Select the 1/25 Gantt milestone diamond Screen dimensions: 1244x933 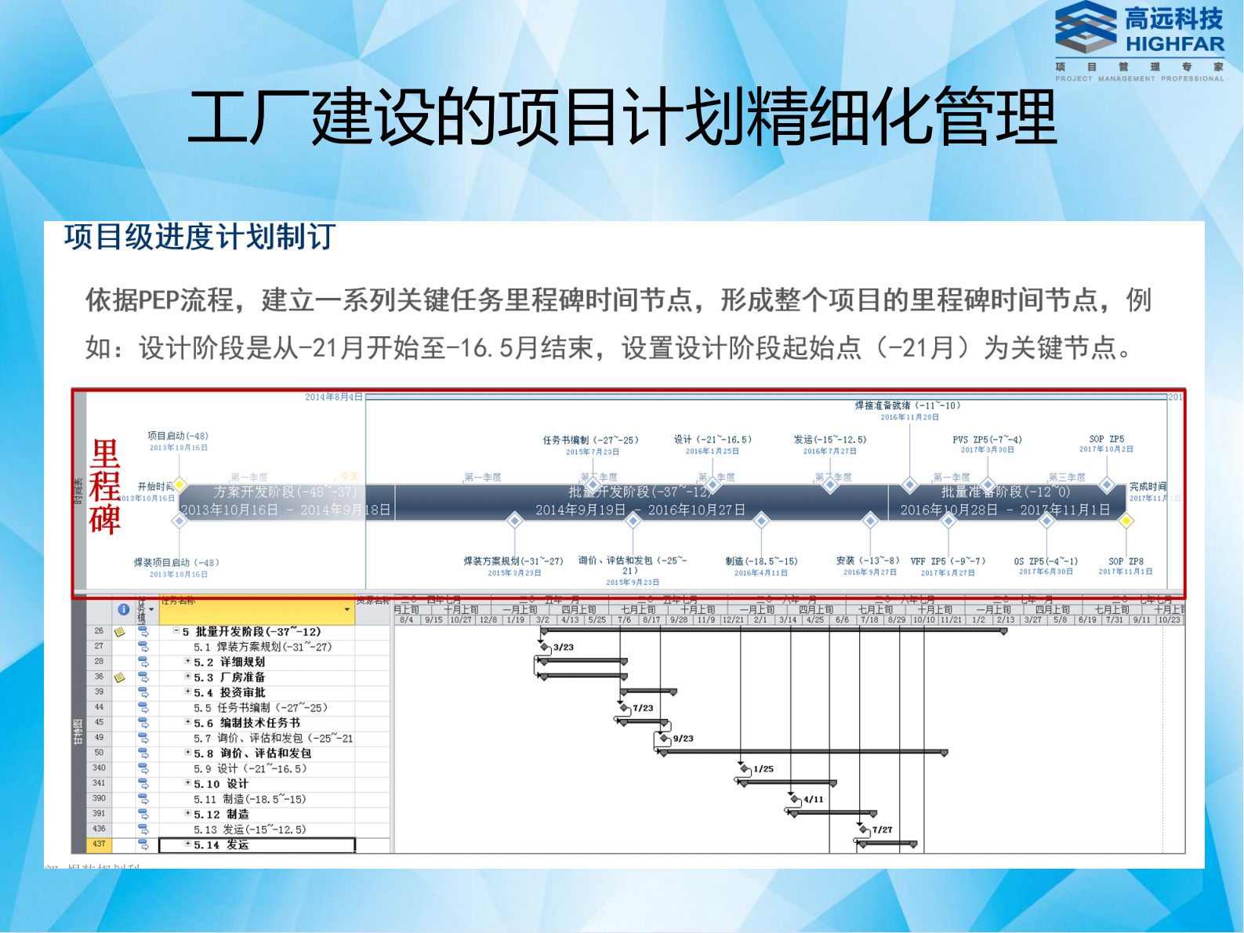click(745, 768)
